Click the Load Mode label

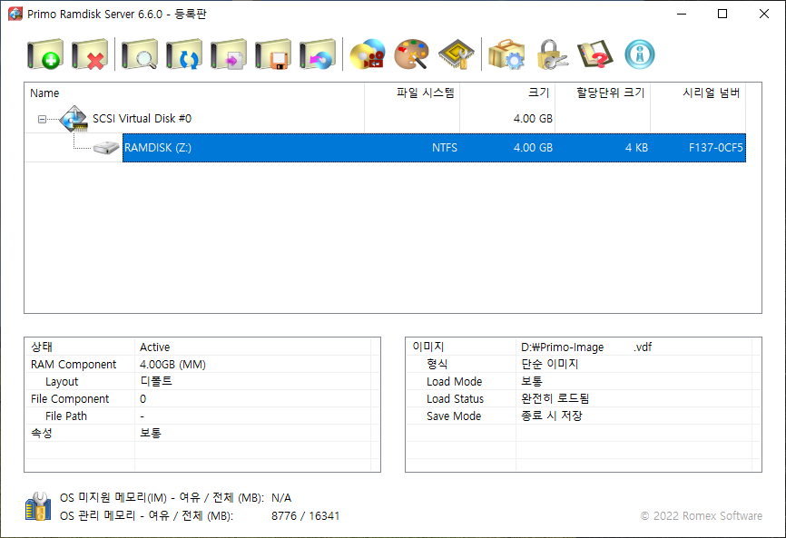click(454, 381)
